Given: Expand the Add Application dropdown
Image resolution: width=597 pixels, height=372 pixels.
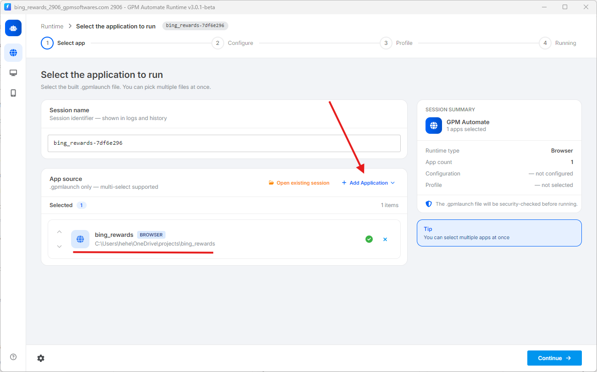Looking at the screenshot, I should coord(368,183).
